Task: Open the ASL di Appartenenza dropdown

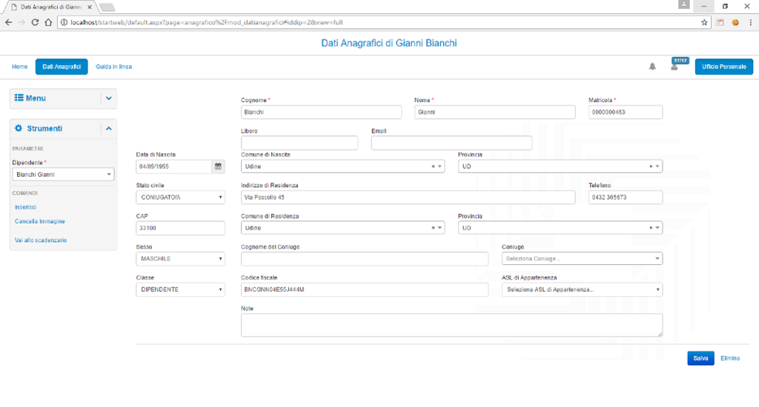Action: [x=582, y=290]
